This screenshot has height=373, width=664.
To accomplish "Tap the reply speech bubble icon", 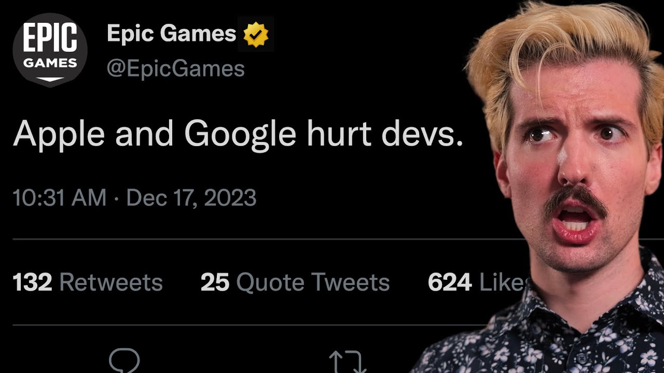I will click(x=125, y=361).
